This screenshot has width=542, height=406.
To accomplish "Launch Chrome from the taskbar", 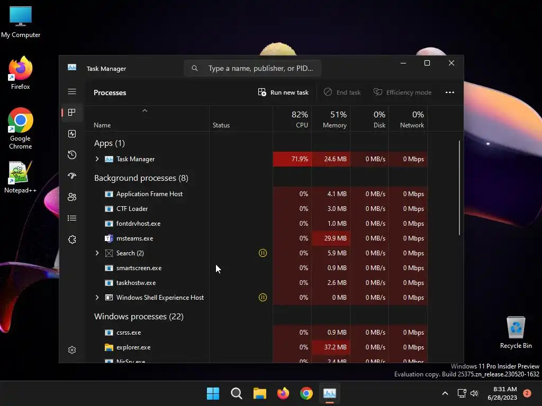I will click(306, 393).
